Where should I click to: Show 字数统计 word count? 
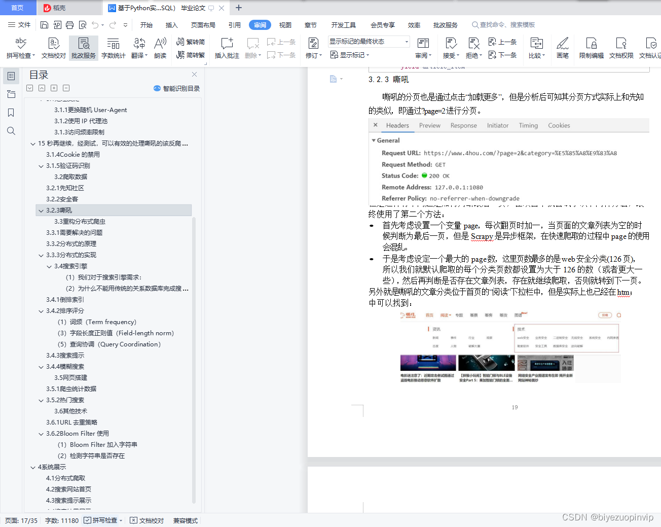pos(114,48)
